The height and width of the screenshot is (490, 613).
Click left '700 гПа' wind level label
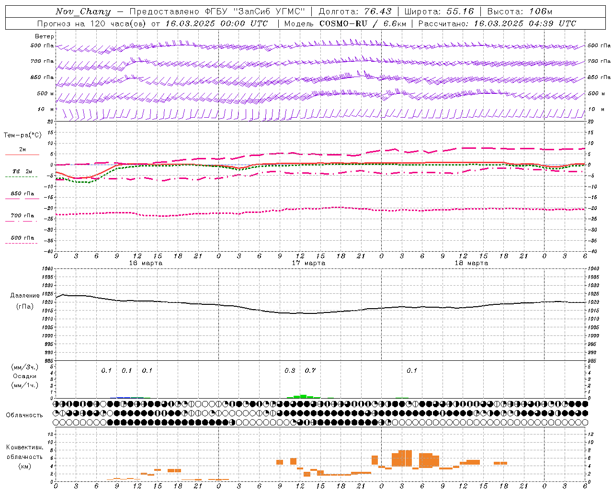(x=42, y=61)
